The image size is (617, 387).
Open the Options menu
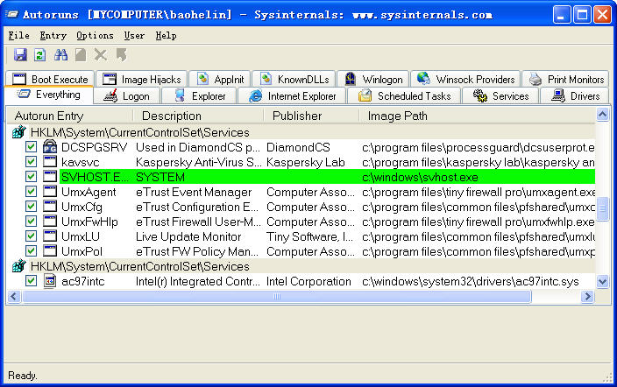point(95,35)
